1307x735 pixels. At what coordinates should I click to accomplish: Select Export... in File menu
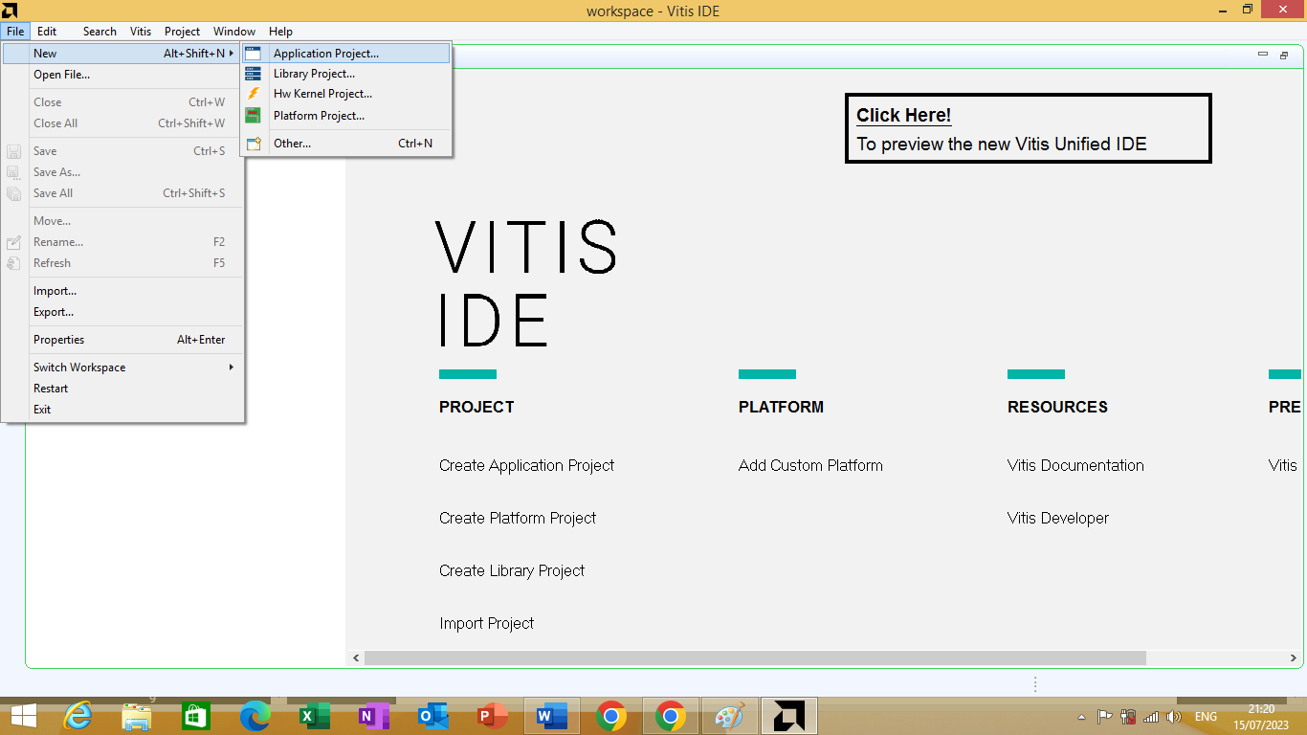[x=122, y=312]
